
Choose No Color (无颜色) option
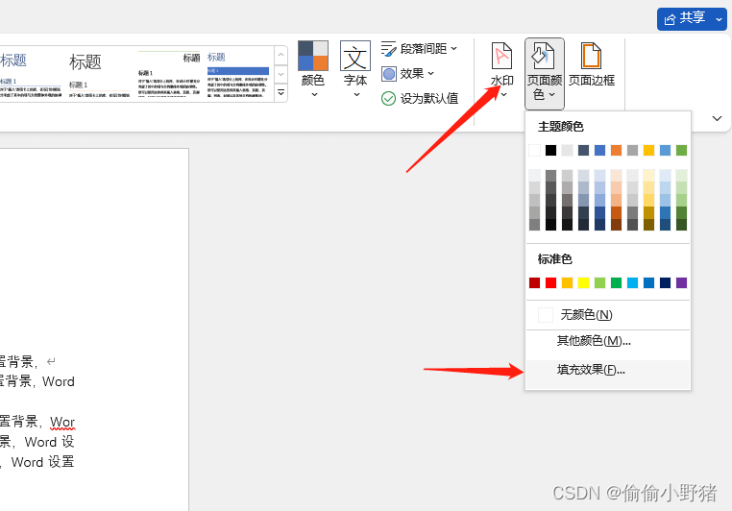(x=608, y=315)
